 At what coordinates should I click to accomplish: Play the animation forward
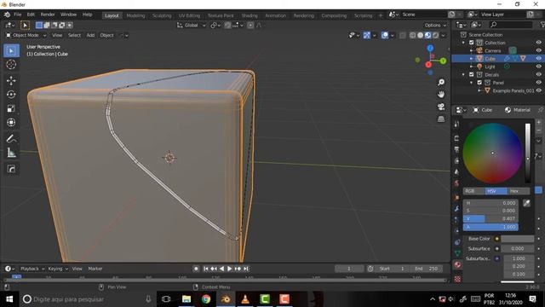229,269
